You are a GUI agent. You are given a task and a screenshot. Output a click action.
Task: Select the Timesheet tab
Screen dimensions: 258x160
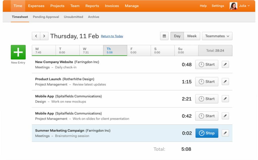point(20,17)
